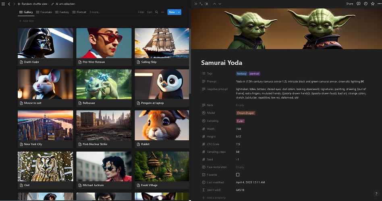Switch to the Portrait view tab

point(79,12)
